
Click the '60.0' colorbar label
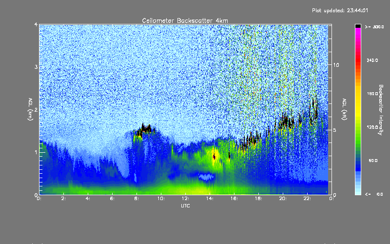pos(373,161)
